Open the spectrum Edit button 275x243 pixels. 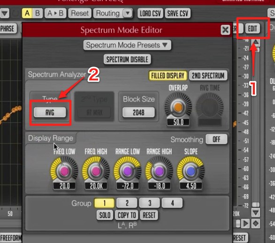[252, 29]
